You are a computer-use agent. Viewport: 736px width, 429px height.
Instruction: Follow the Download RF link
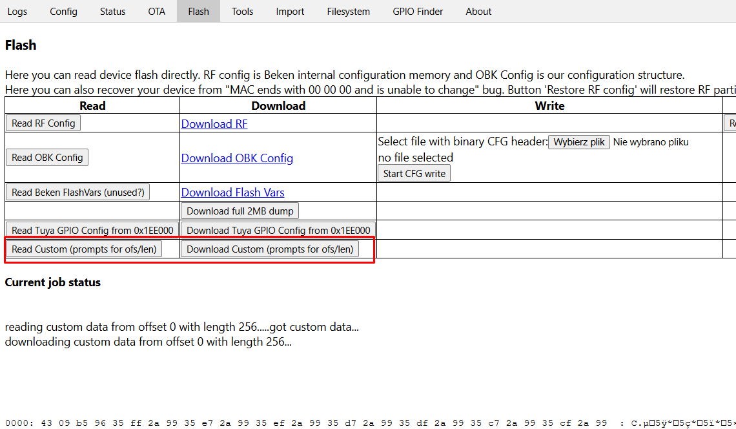click(214, 123)
